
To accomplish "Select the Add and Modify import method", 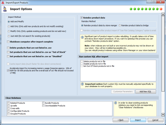I will 9,21.
